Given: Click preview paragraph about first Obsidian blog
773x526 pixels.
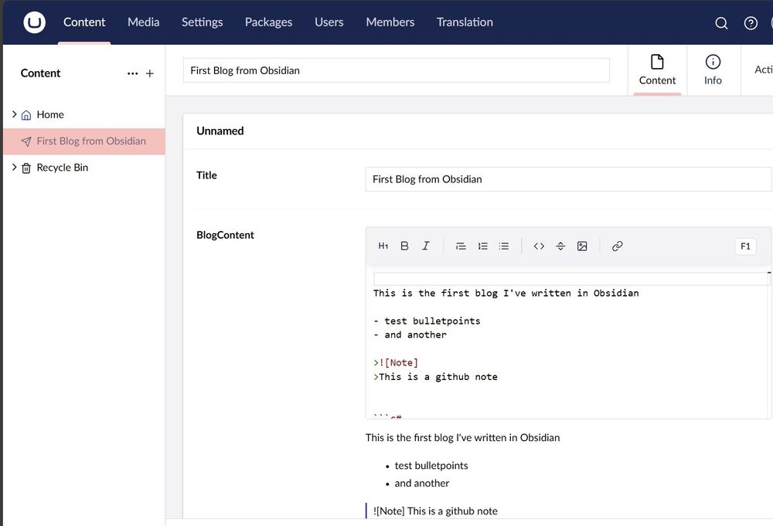Looking at the screenshot, I should (x=462, y=438).
